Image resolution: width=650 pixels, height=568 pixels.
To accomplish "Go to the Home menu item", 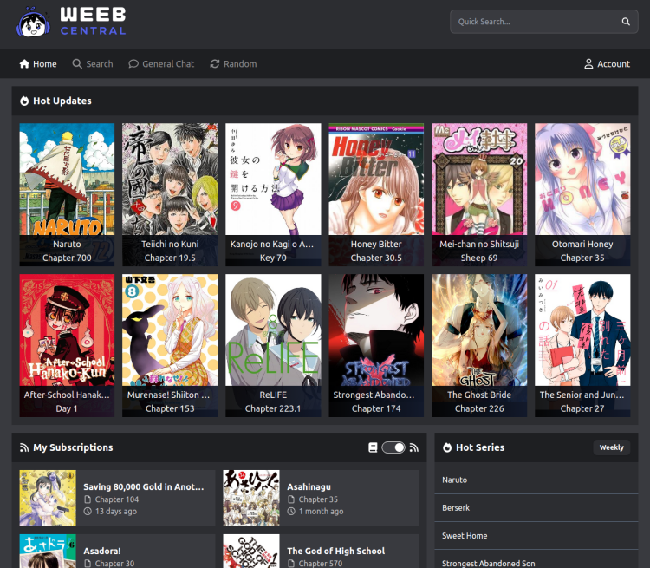I will (38, 64).
